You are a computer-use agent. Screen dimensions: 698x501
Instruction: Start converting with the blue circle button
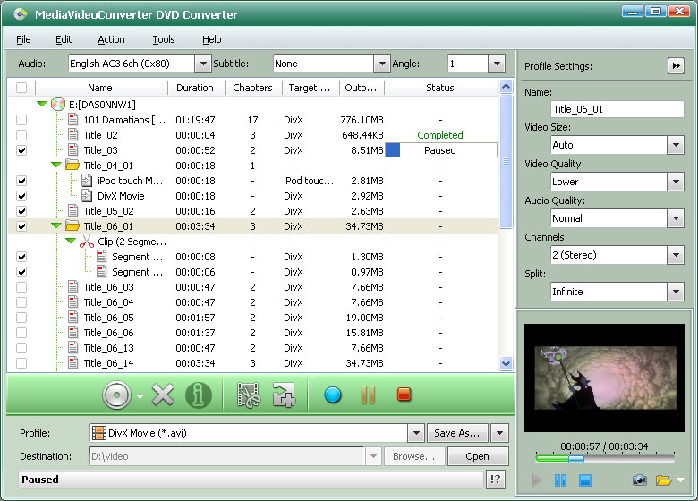point(333,395)
